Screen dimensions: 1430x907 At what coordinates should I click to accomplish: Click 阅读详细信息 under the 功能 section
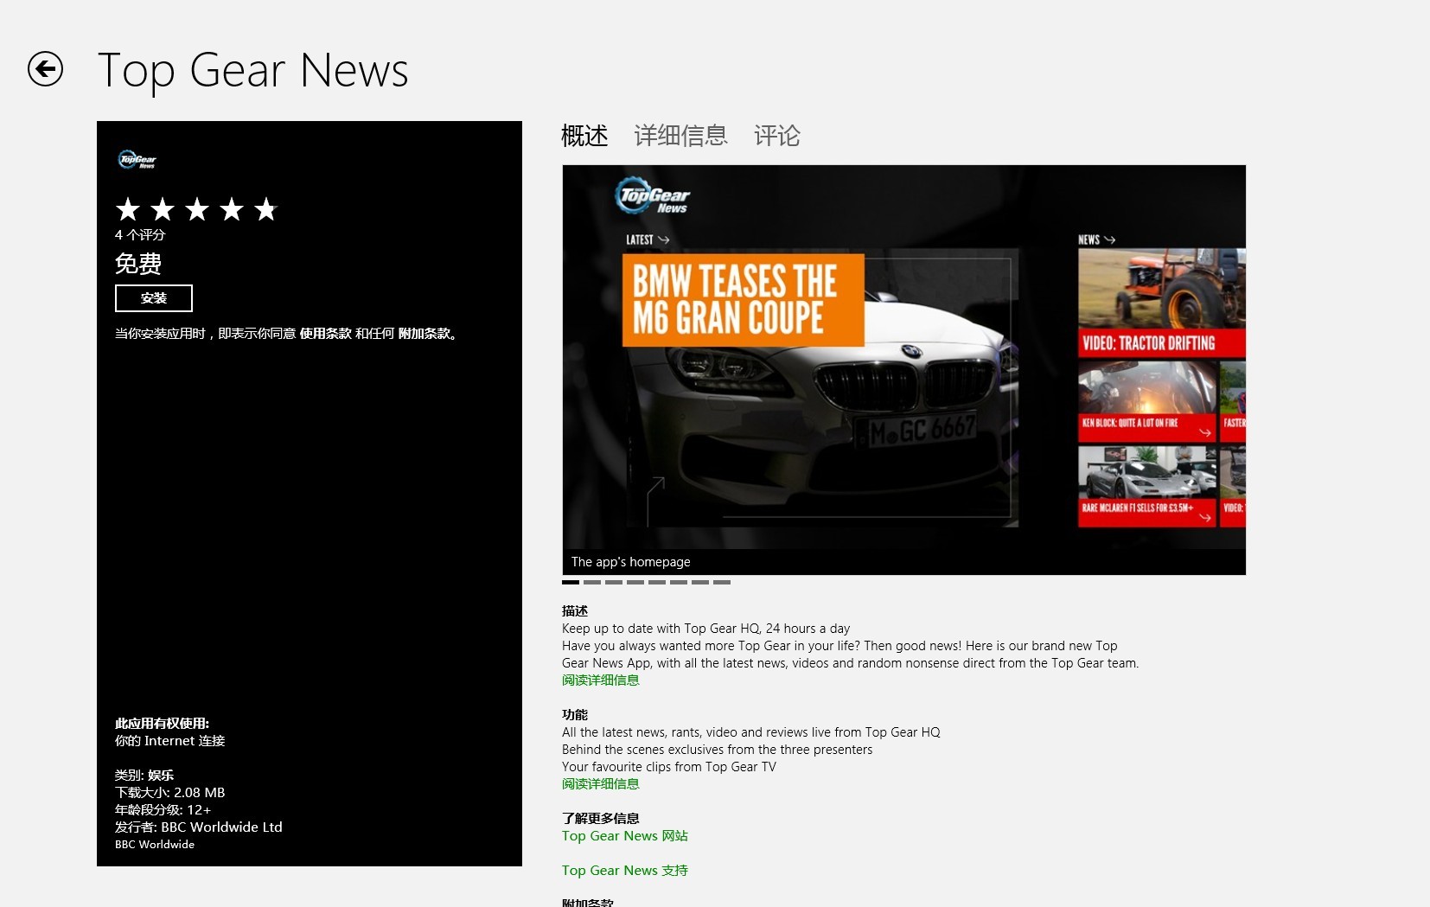coord(601,784)
